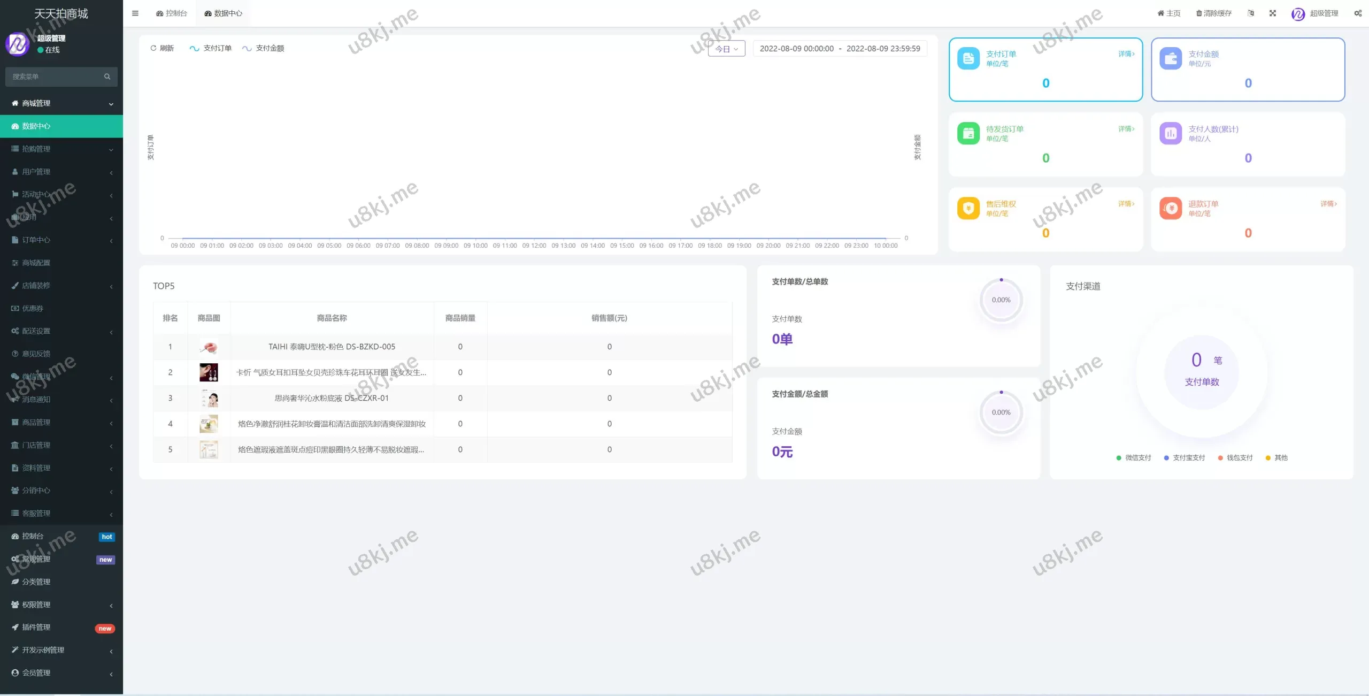Toggle 微信支付 legend in payment channel chart

[x=1134, y=458]
